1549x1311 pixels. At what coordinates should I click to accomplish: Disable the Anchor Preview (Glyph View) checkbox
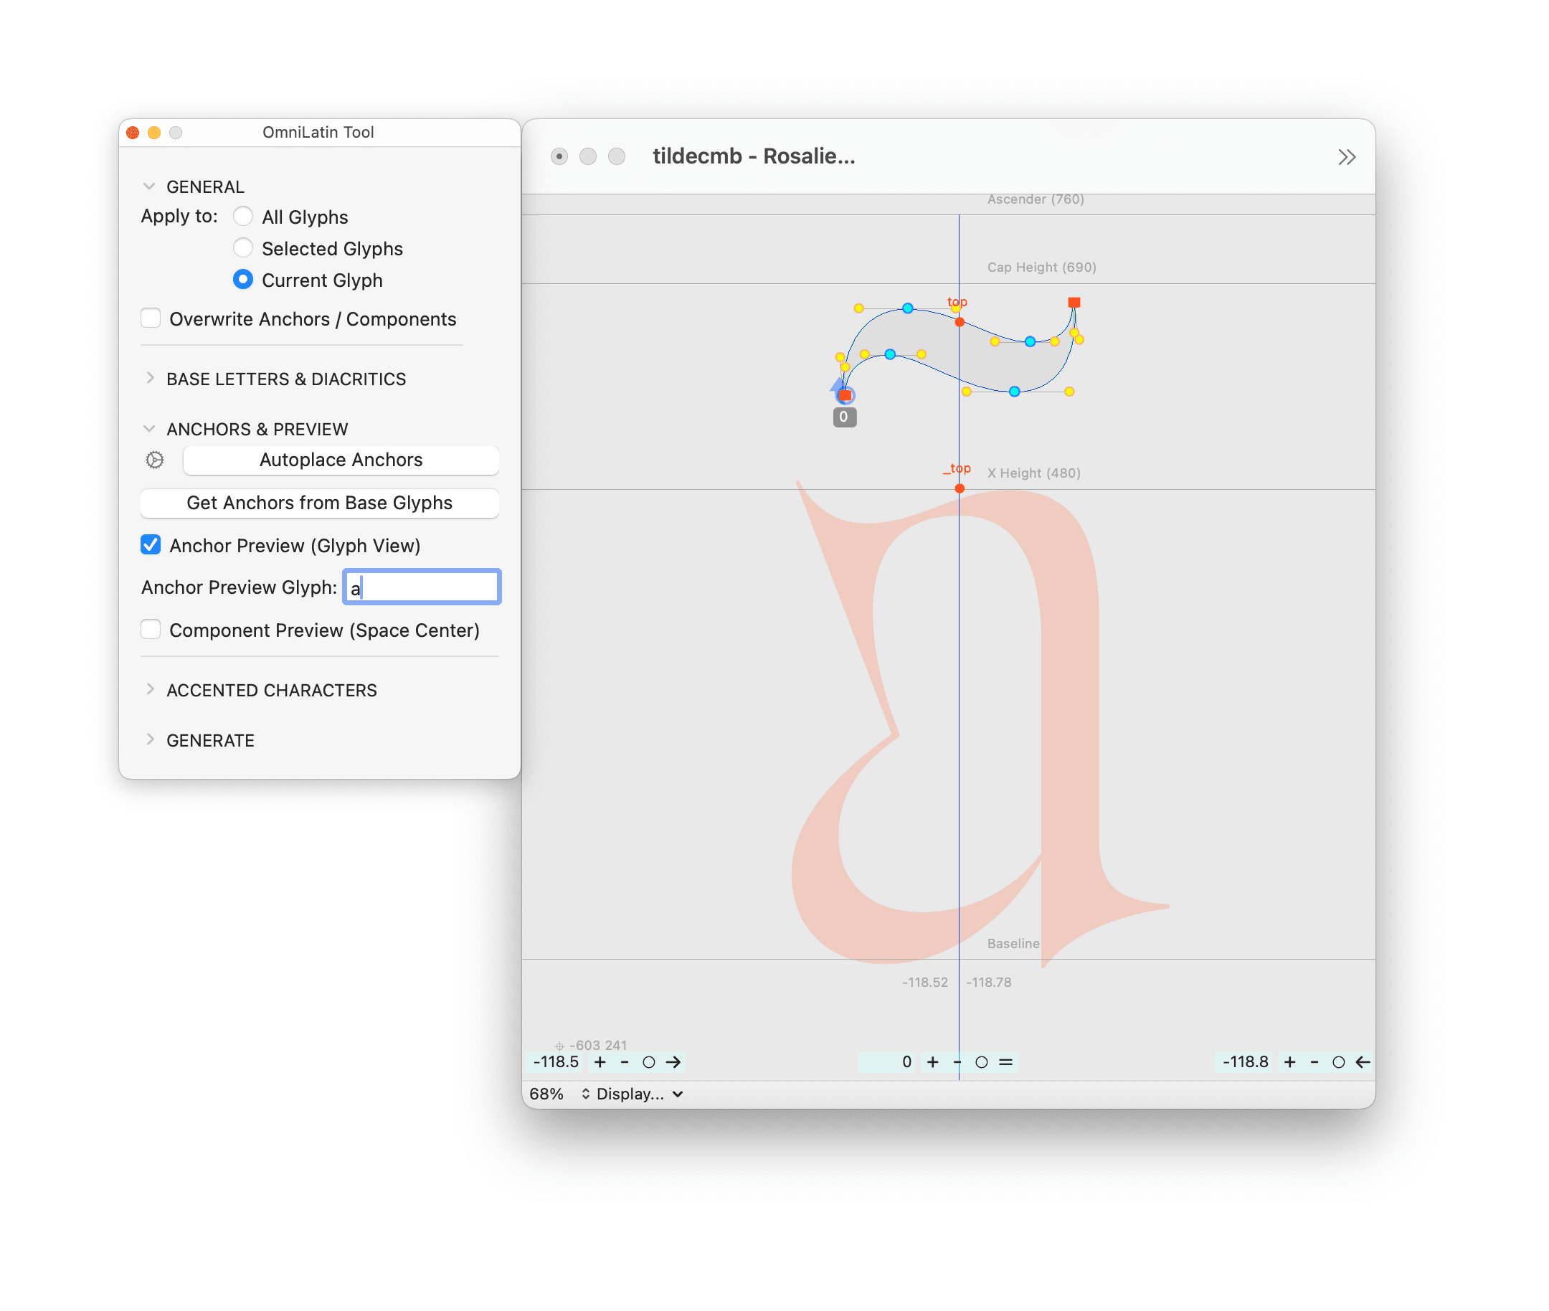pyautogui.click(x=151, y=545)
